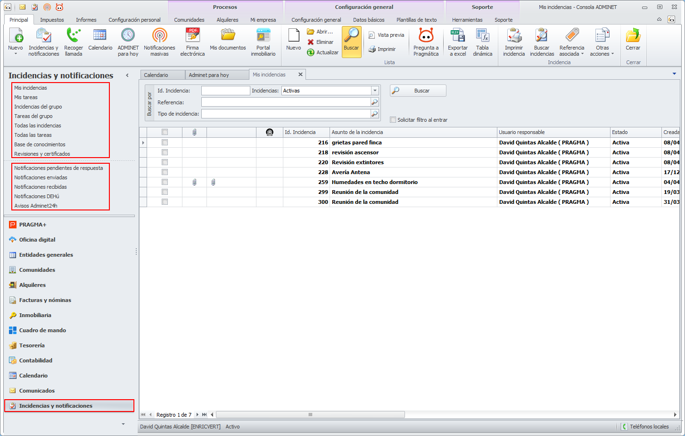
Task: Expand the Nuevo dropdown arrow in ribbon
Action: [16, 54]
